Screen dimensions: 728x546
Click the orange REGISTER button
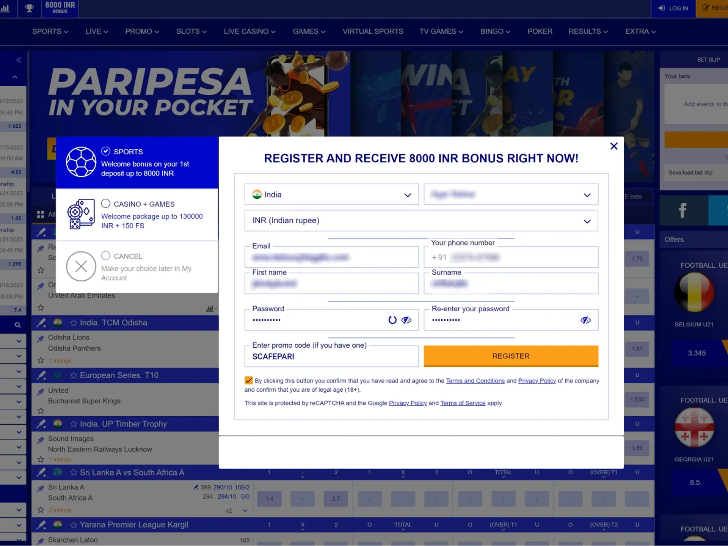511,356
